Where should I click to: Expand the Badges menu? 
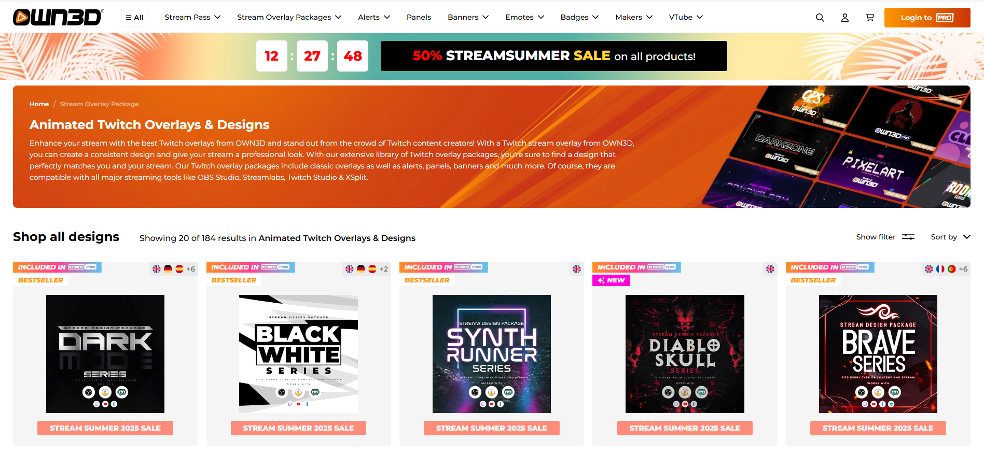coord(579,17)
